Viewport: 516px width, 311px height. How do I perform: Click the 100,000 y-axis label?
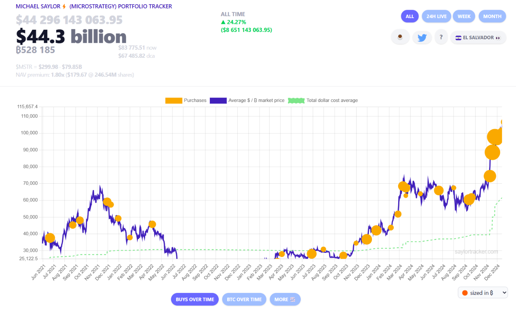28,133
